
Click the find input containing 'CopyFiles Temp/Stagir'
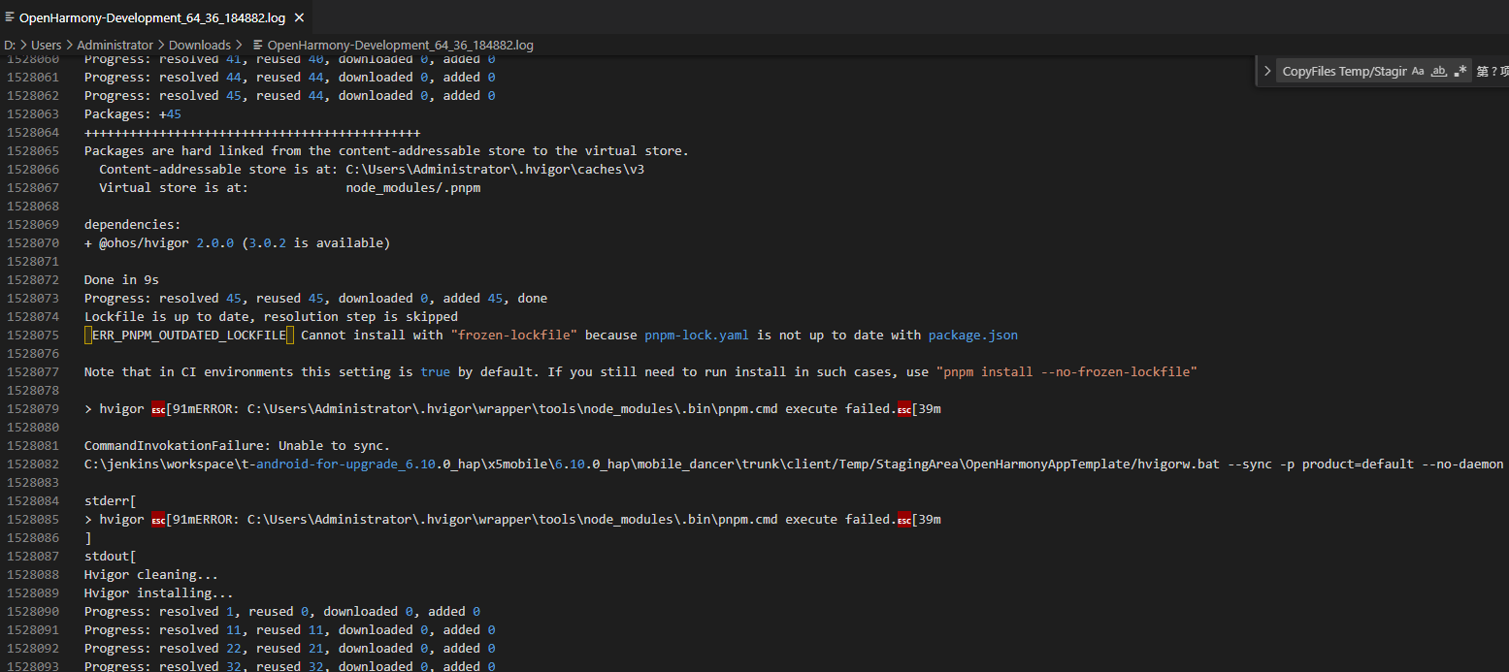point(1343,71)
